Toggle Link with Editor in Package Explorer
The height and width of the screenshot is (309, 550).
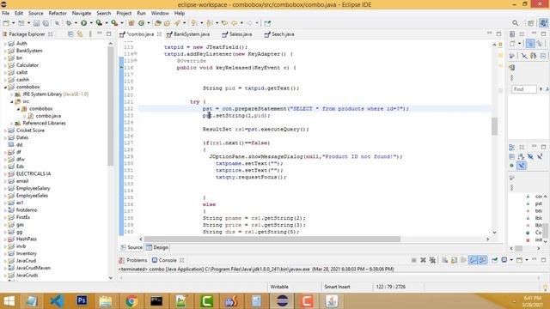click(80, 34)
